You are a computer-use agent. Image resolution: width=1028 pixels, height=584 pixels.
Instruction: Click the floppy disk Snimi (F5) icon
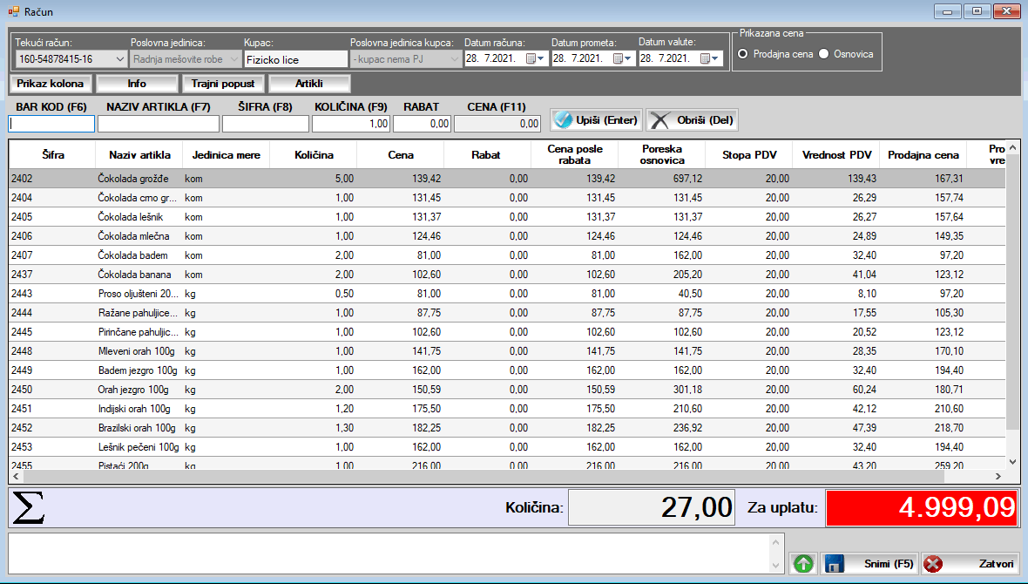[834, 564]
